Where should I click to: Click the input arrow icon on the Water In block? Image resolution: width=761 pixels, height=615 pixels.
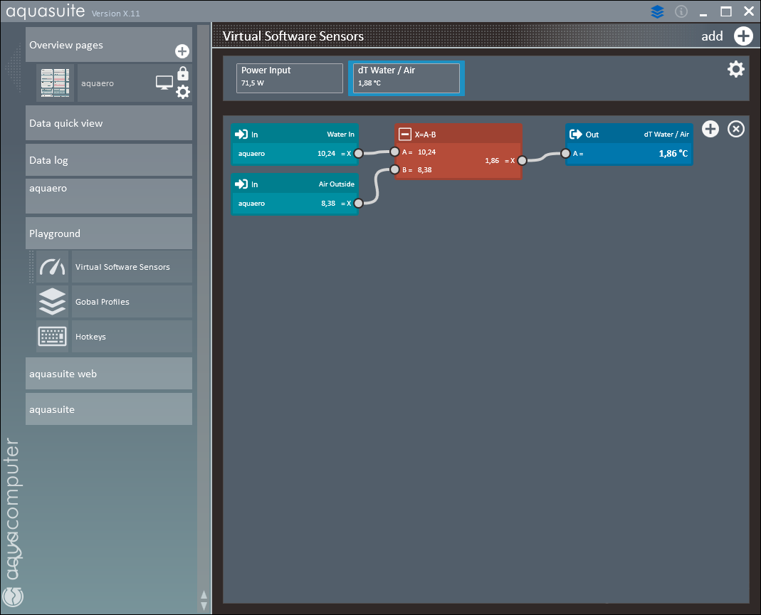coord(241,135)
